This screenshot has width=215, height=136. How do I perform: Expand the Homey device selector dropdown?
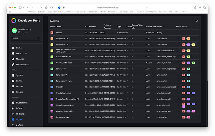(26, 38)
